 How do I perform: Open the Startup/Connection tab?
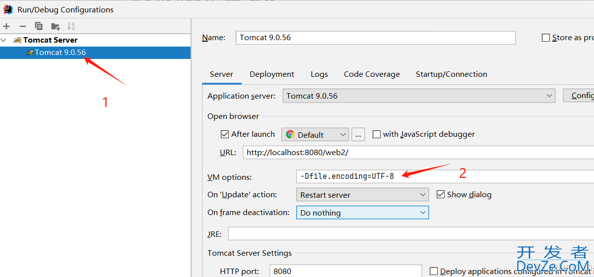click(452, 74)
